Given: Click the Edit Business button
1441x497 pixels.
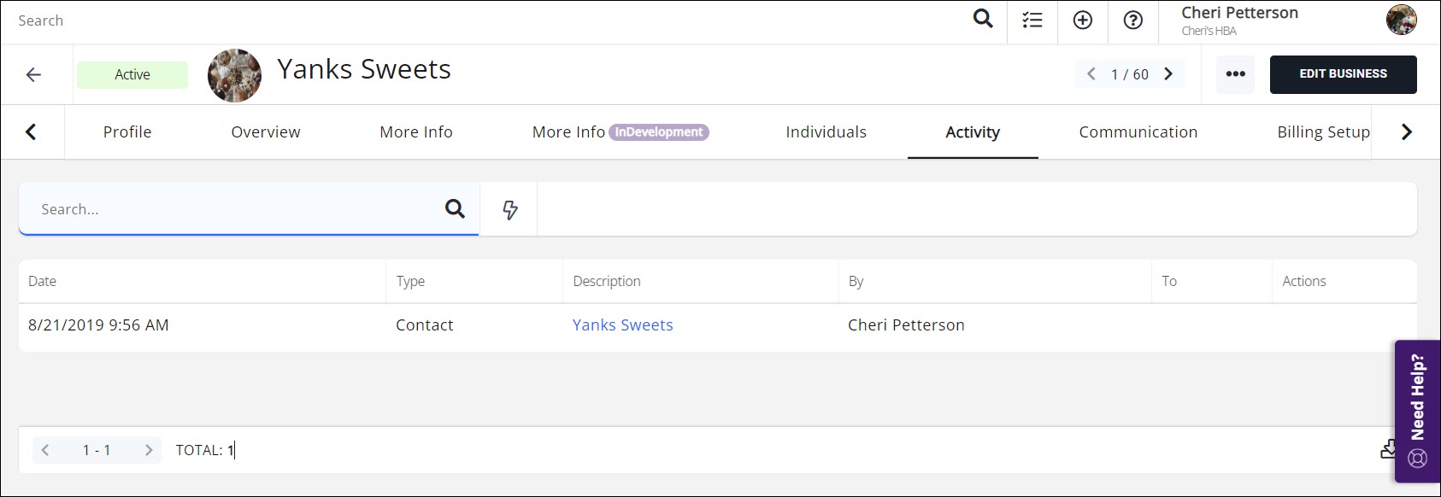Looking at the screenshot, I should (1343, 74).
